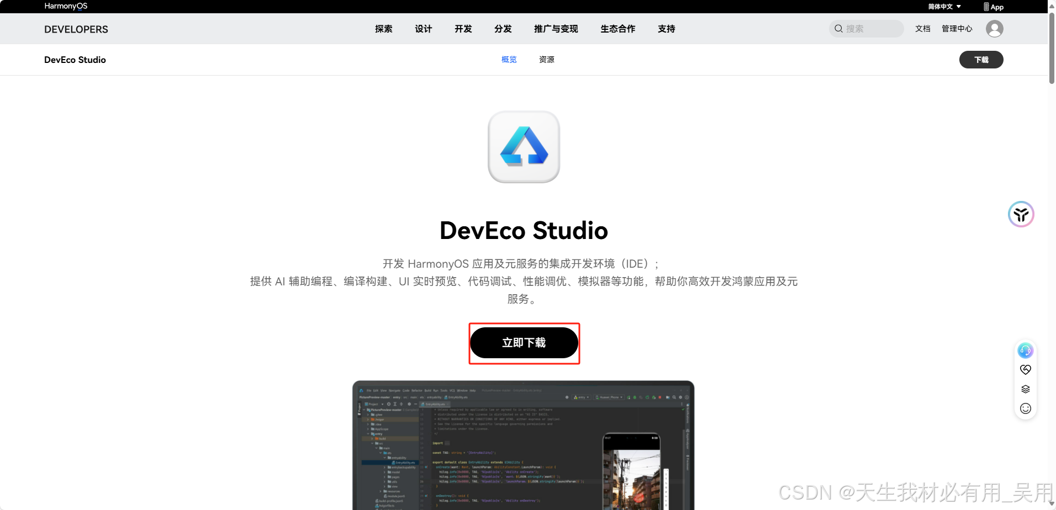Switch to the 资源 tab
The height and width of the screenshot is (510, 1056).
pos(547,60)
